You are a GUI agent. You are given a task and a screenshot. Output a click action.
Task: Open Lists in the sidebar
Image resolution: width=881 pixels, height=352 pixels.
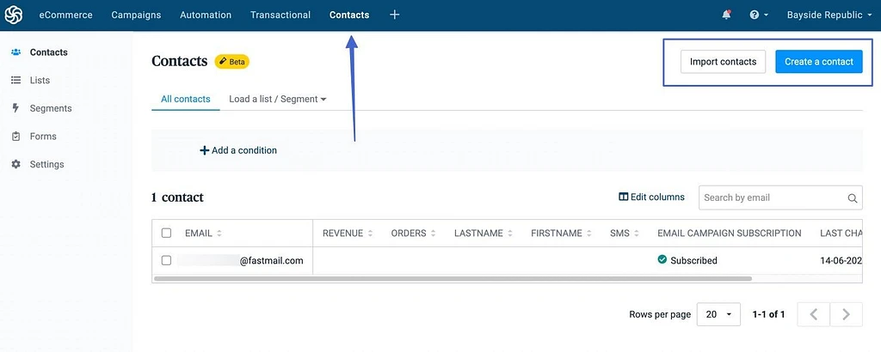coord(40,80)
